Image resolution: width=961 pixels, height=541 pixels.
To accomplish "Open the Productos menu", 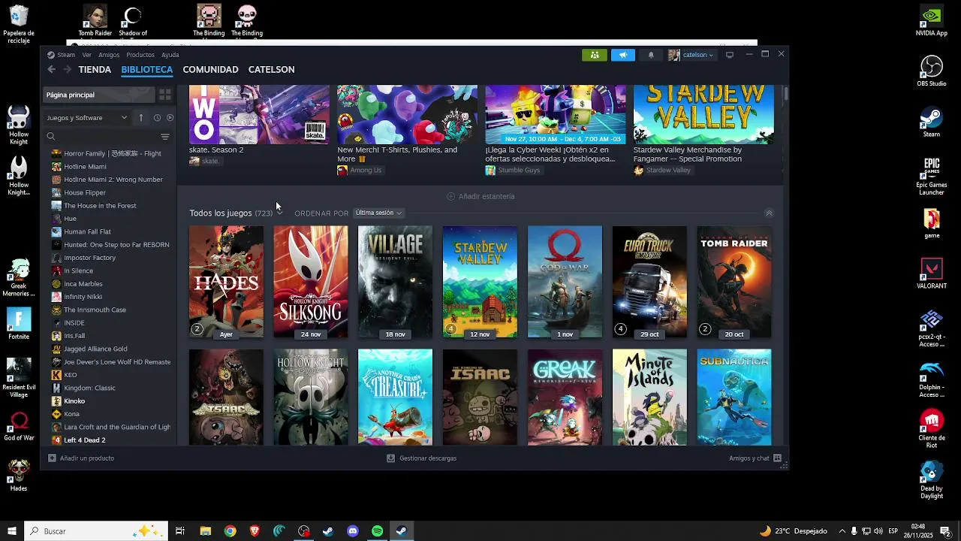I will point(140,55).
